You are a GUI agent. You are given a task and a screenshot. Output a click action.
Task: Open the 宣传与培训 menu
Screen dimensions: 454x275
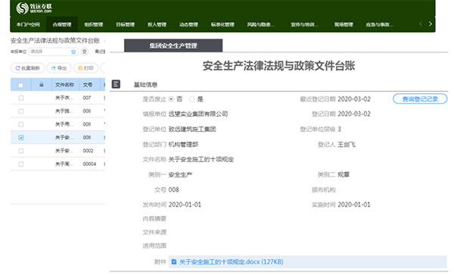(x=304, y=25)
